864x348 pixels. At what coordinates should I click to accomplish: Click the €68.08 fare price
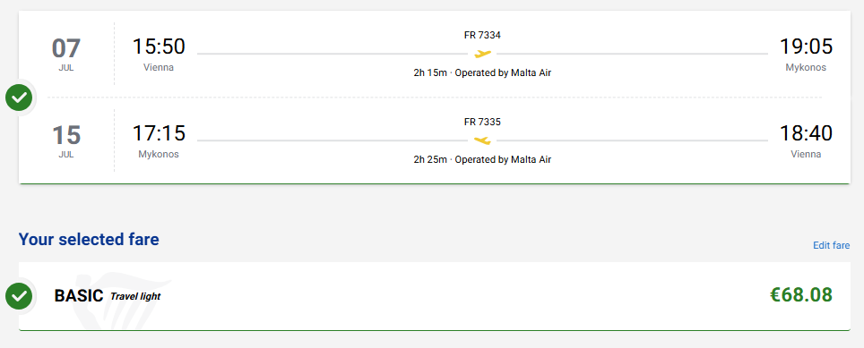point(800,294)
